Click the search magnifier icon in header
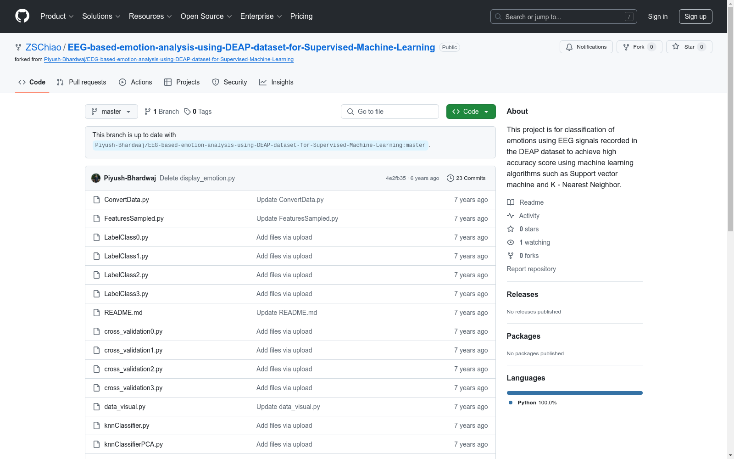This screenshot has height=459, width=734. 498,17
